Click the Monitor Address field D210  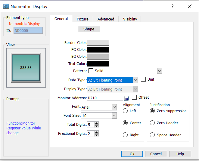tap(105, 98)
